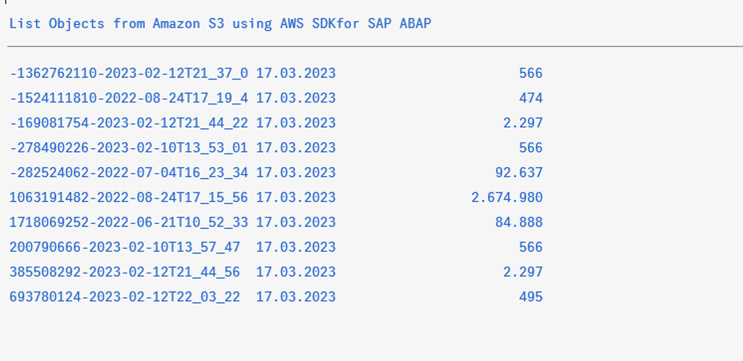
Task: Select the report title text
Action: click(x=219, y=23)
